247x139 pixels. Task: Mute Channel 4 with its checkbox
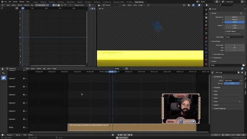click(24, 103)
